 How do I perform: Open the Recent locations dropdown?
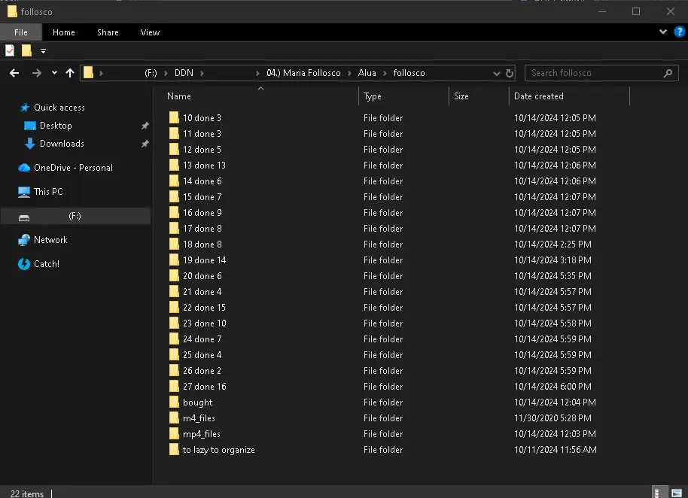(x=54, y=73)
